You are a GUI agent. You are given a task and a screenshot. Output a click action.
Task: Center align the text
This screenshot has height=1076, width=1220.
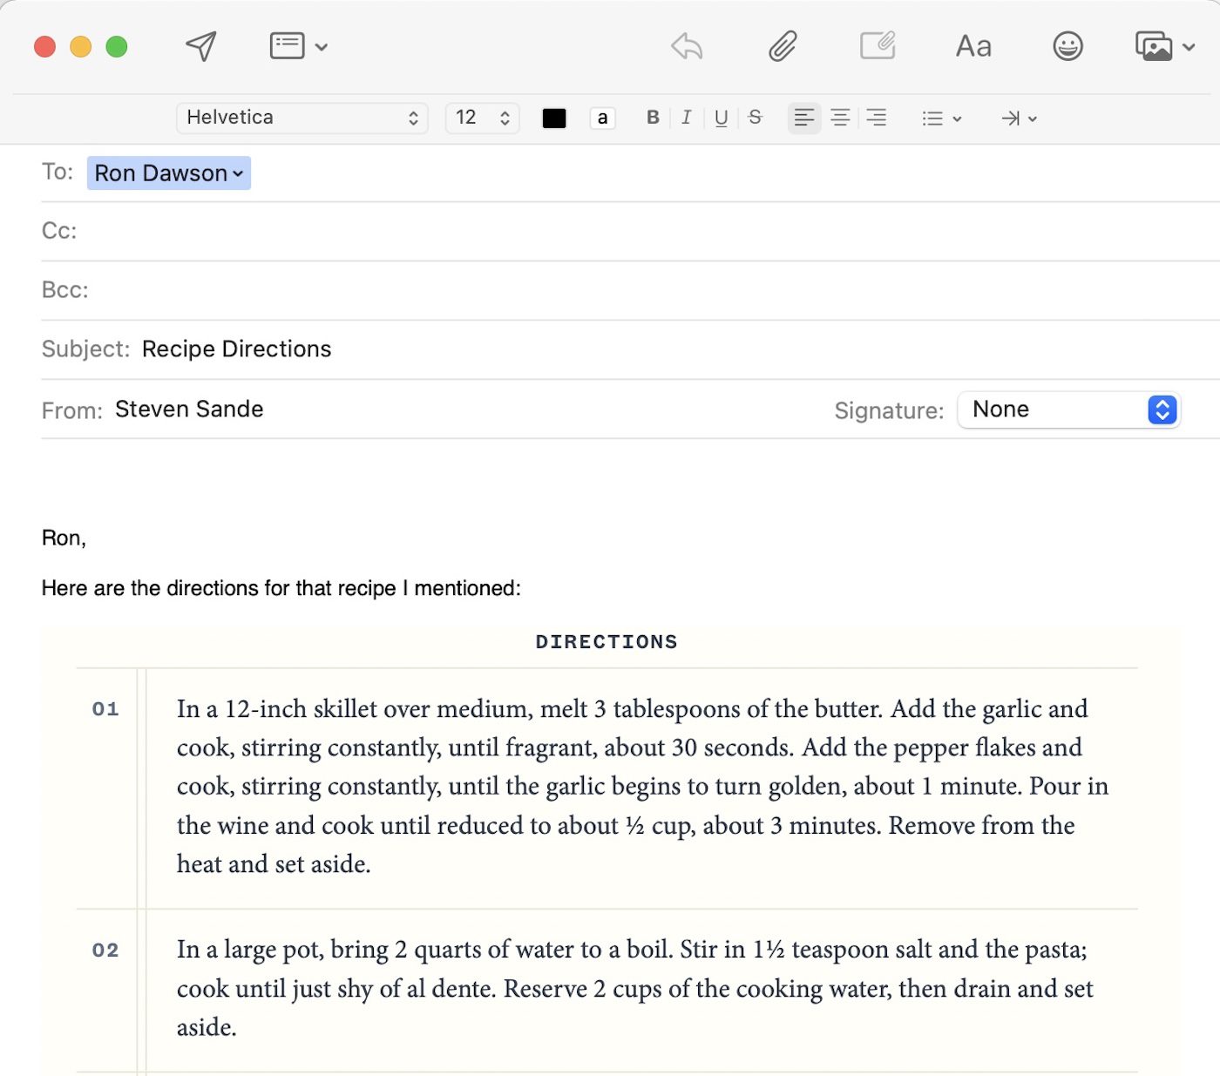point(840,118)
